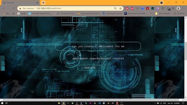Open File Explorer from the taskbar
The image size is (187, 105).
[59, 103]
